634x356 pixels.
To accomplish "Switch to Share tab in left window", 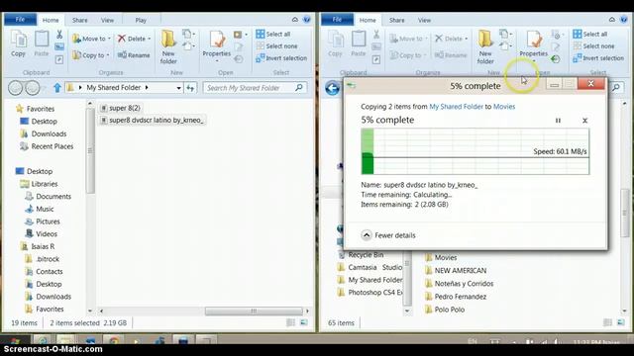I will pos(79,20).
